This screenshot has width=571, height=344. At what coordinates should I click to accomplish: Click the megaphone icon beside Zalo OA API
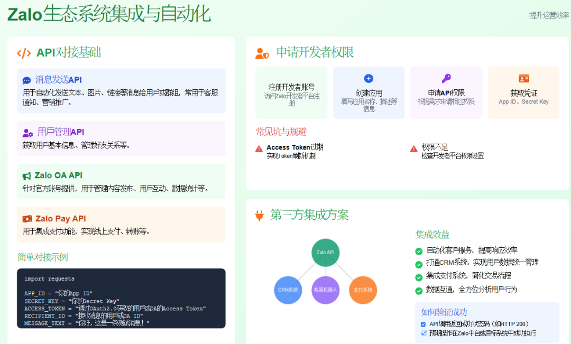[27, 175]
